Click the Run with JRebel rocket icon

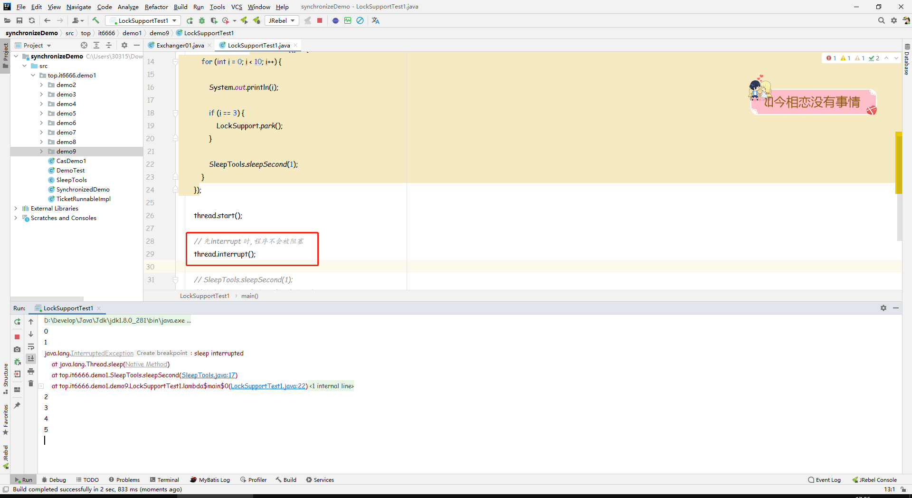pos(244,20)
